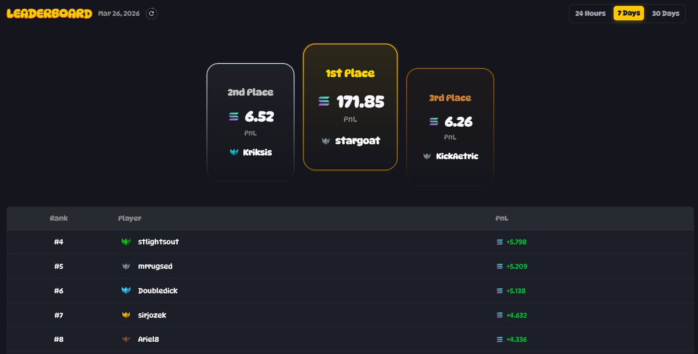Open the 3rd Place KickAetric card
This screenshot has height=354, width=698.
point(450,126)
